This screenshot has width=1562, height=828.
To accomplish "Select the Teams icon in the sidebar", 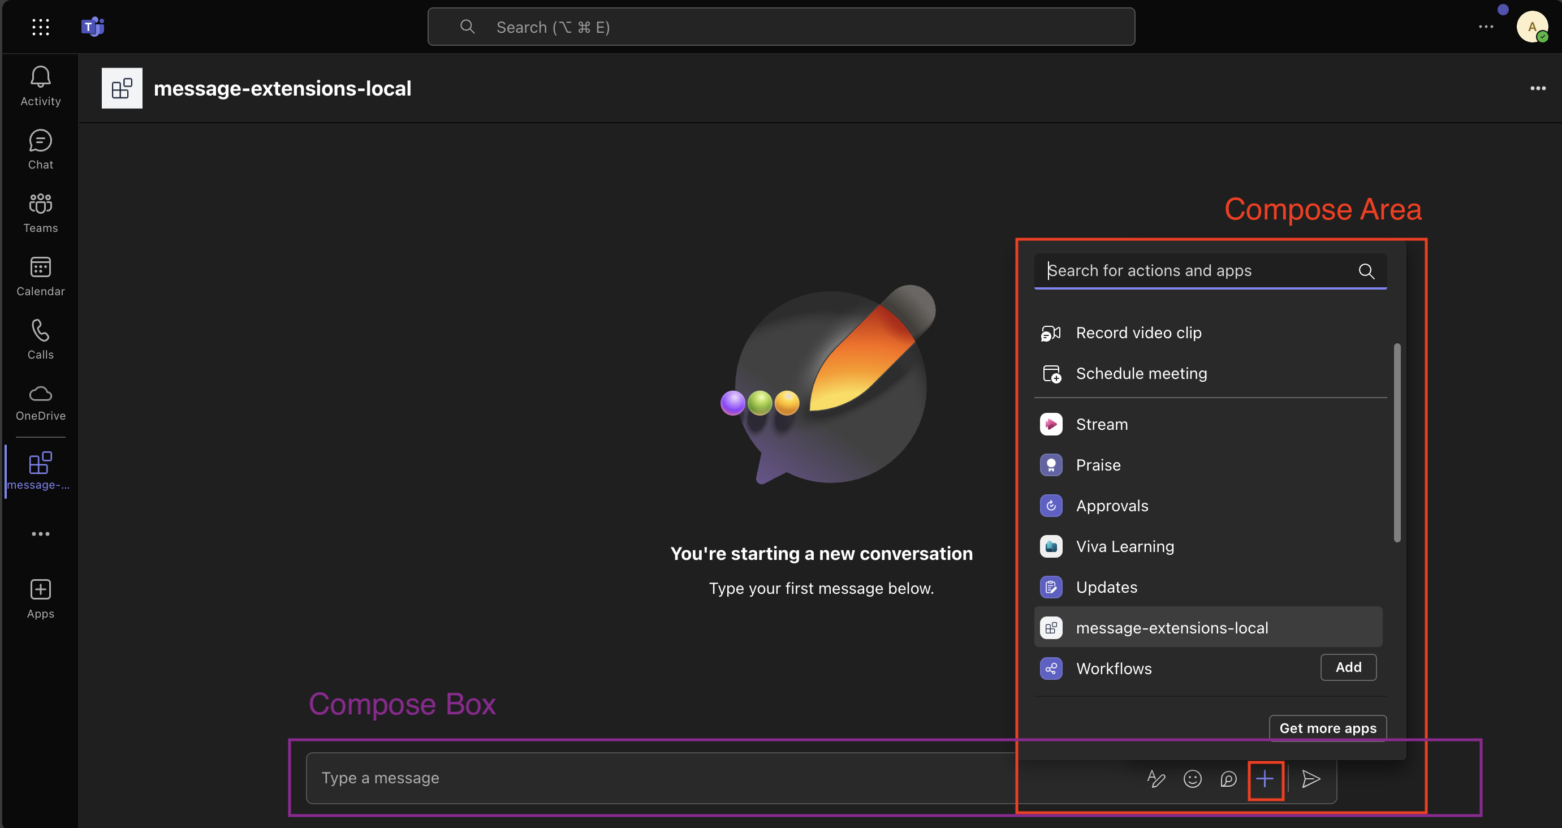I will click(40, 212).
